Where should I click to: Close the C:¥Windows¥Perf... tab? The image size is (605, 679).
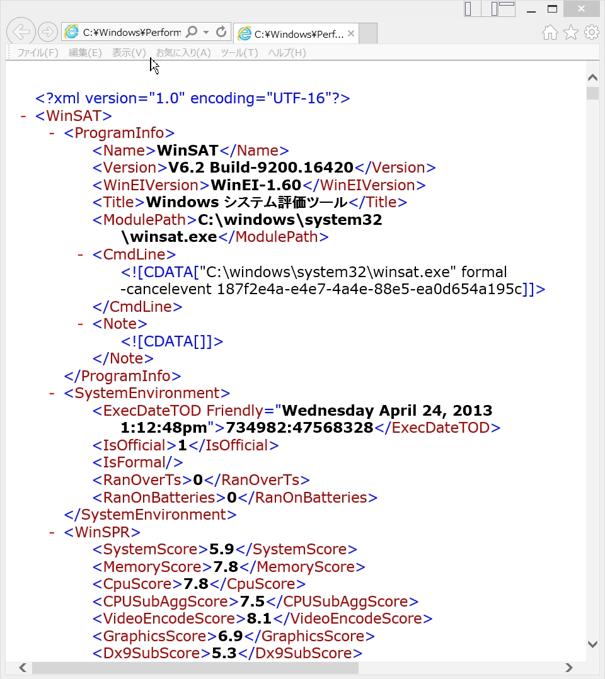351,33
